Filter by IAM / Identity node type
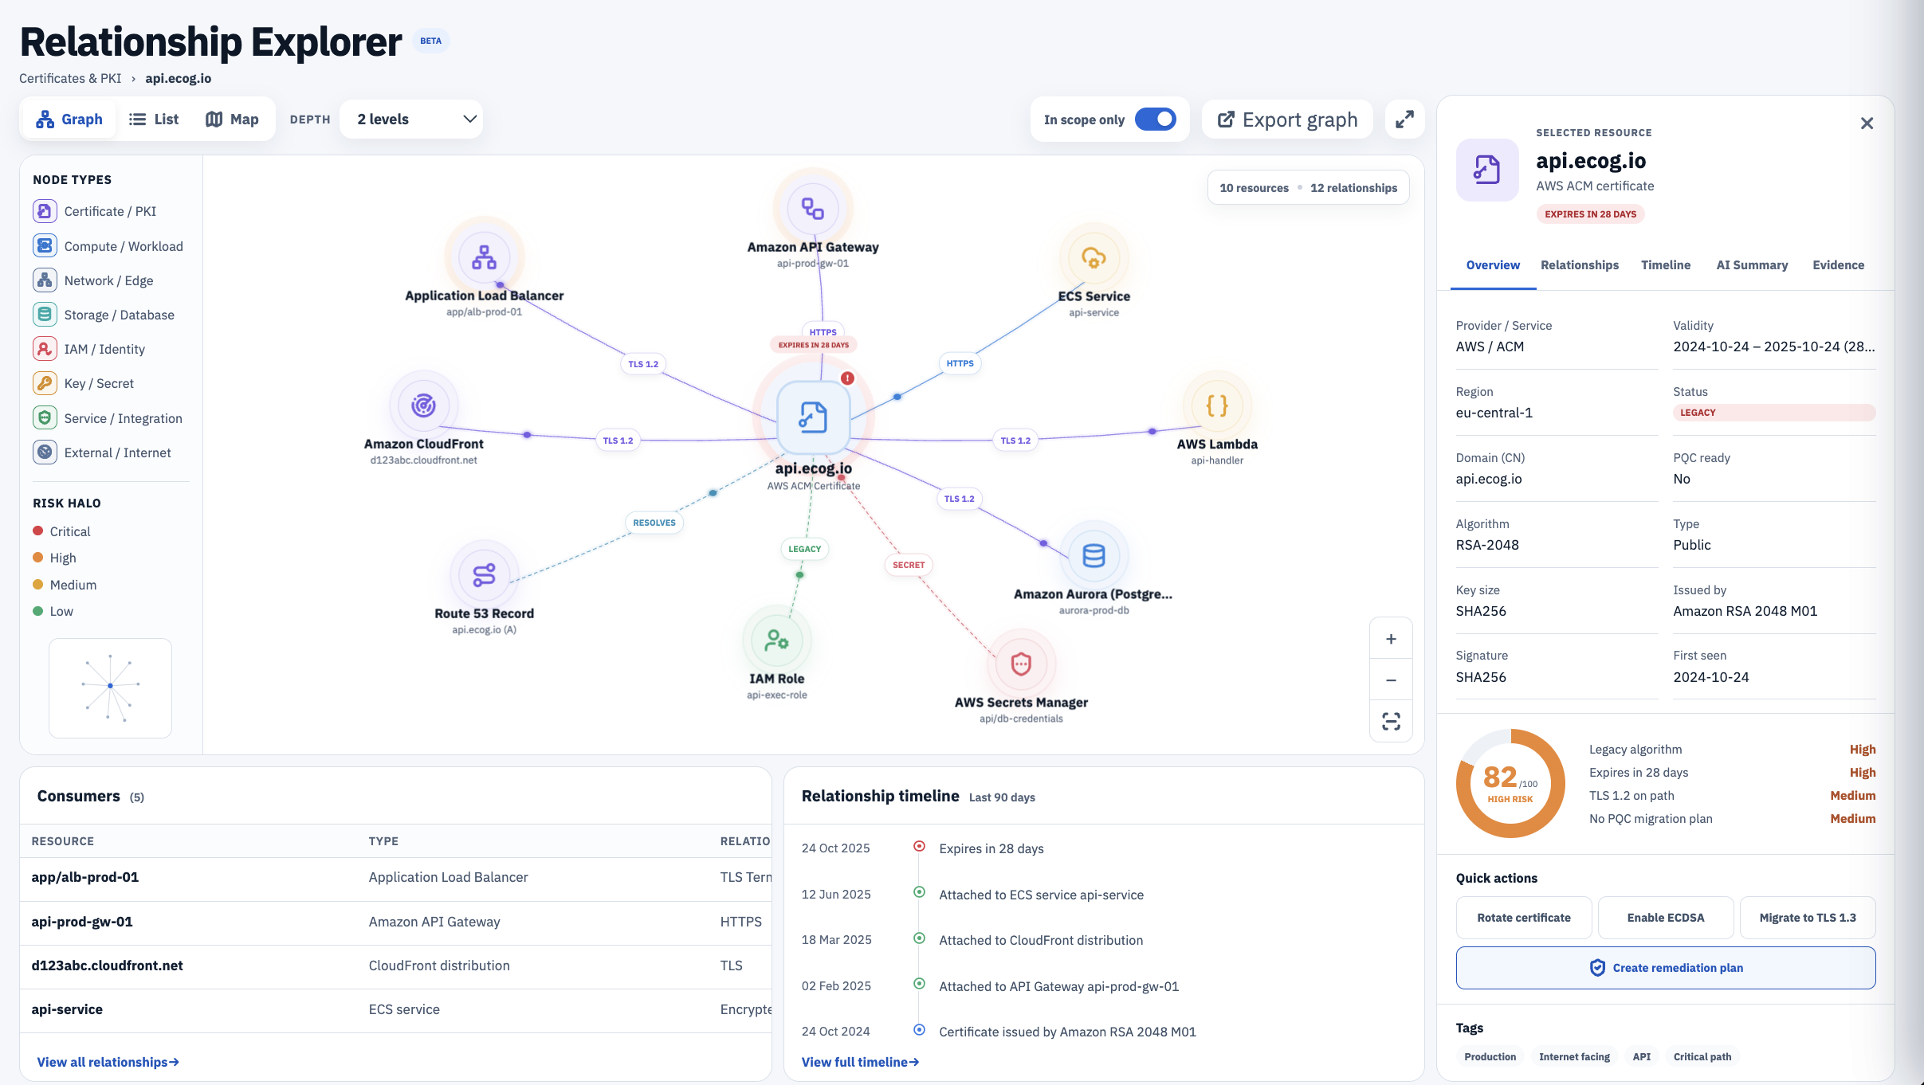Viewport: 1924px width, 1085px height. pyautogui.click(x=89, y=349)
